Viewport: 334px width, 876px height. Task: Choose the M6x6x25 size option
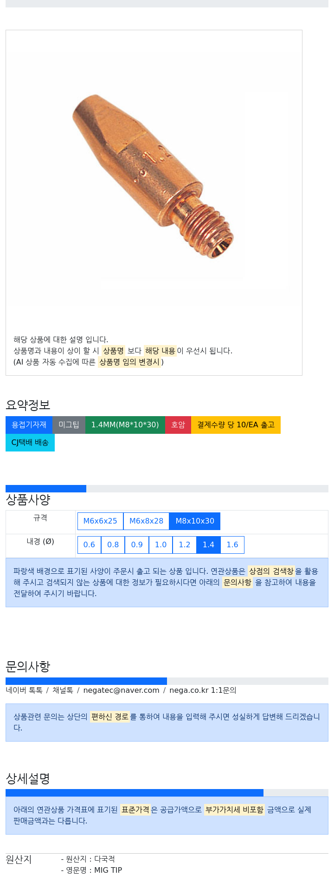click(x=100, y=521)
